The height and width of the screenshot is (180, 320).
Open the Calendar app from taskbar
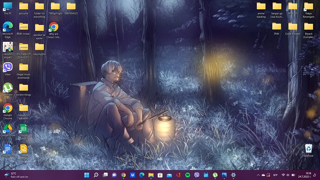[x=206, y=175]
